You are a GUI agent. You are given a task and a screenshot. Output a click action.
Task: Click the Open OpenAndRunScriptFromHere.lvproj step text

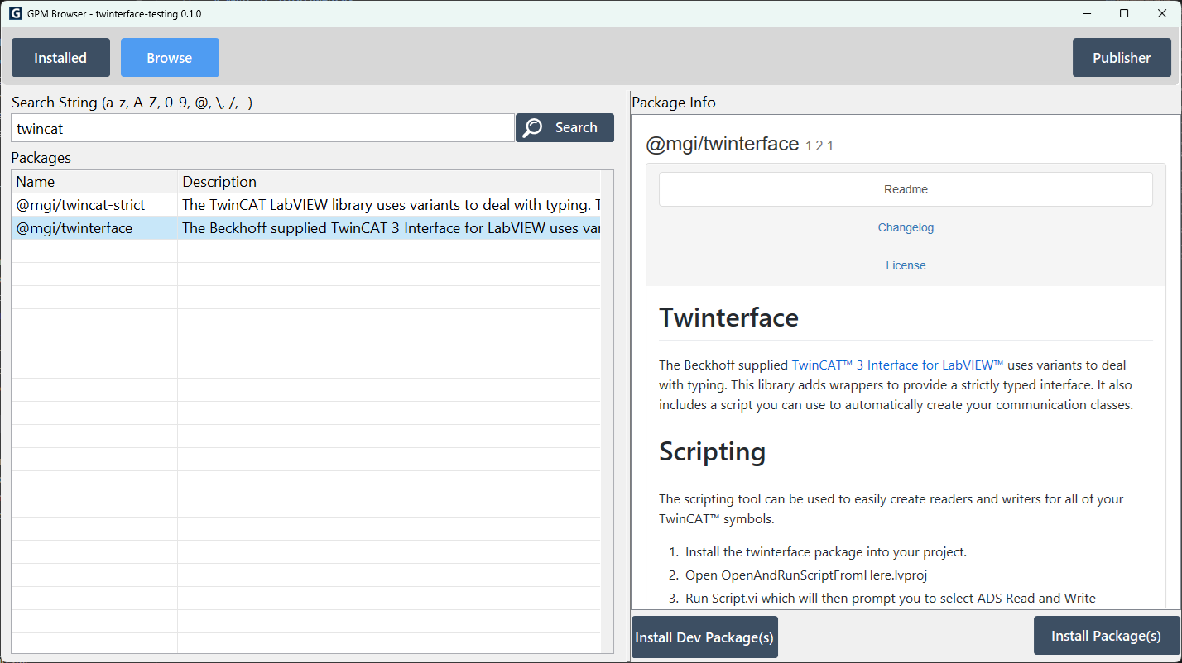806,575
